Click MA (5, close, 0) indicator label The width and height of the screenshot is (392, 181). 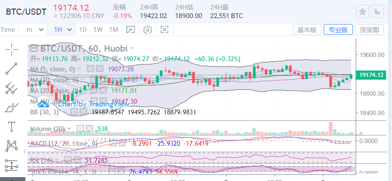pyautogui.click(x=52, y=69)
